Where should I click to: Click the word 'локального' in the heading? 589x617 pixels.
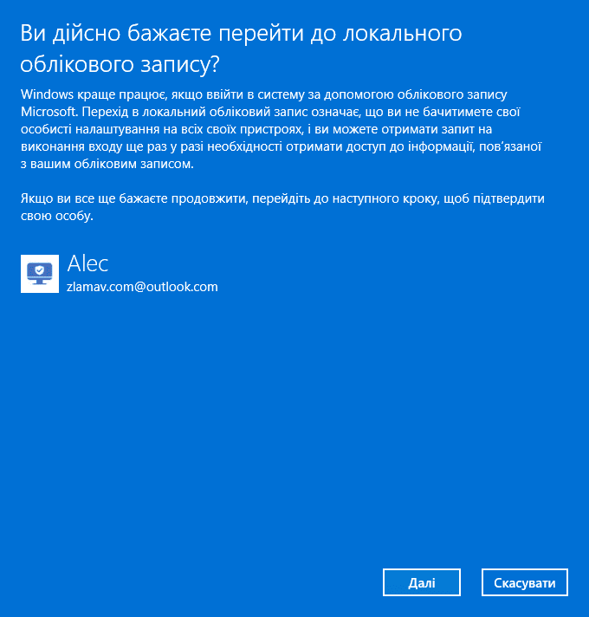402,33
